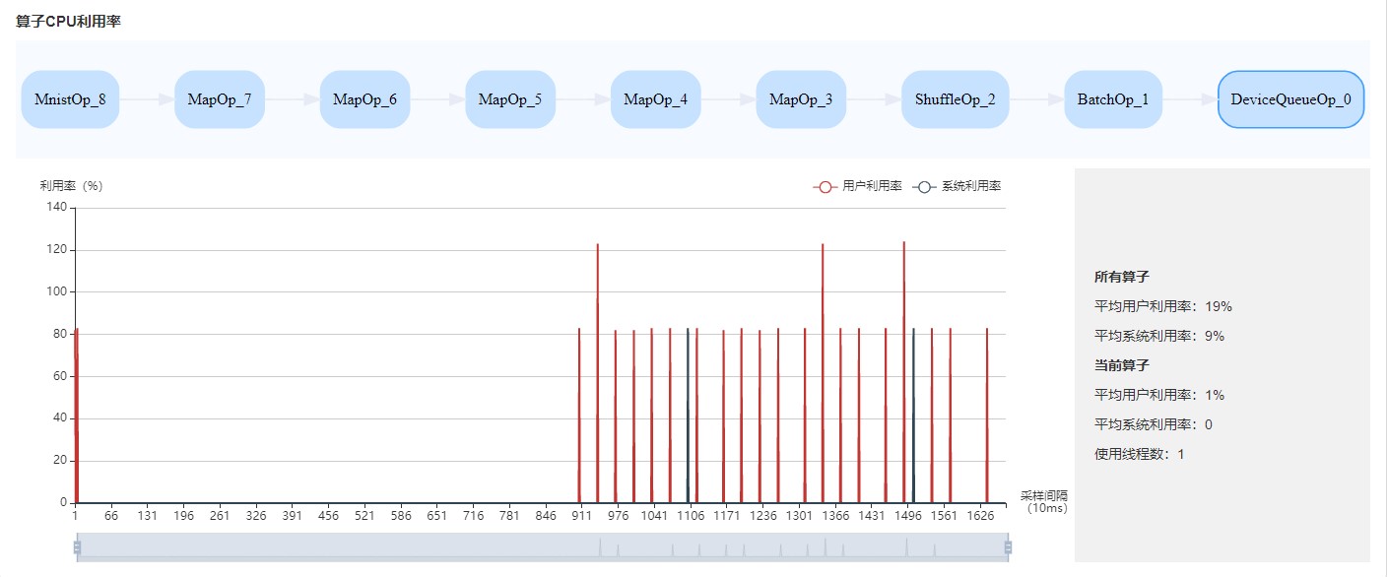The height and width of the screenshot is (577, 1387).
Task: Pick the MapOp_3 operator node
Action: pos(801,99)
